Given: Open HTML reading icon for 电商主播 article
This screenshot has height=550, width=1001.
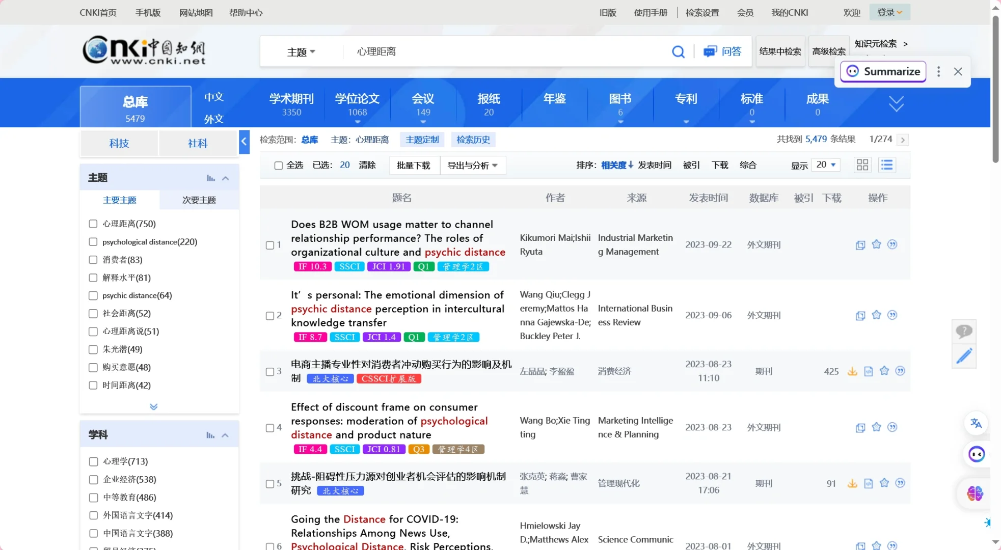Looking at the screenshot, I should (x=868, y=371).
